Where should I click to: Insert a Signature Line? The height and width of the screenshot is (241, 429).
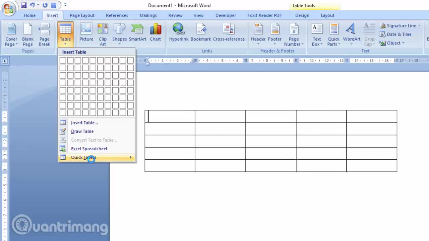[398, 25]
